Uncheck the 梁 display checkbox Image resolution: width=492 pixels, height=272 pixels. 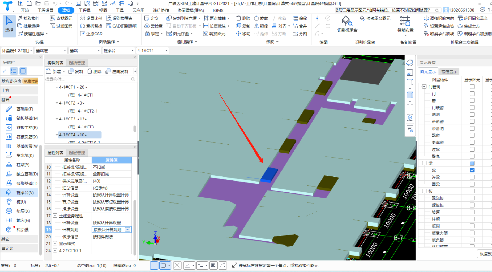(472, 170)
